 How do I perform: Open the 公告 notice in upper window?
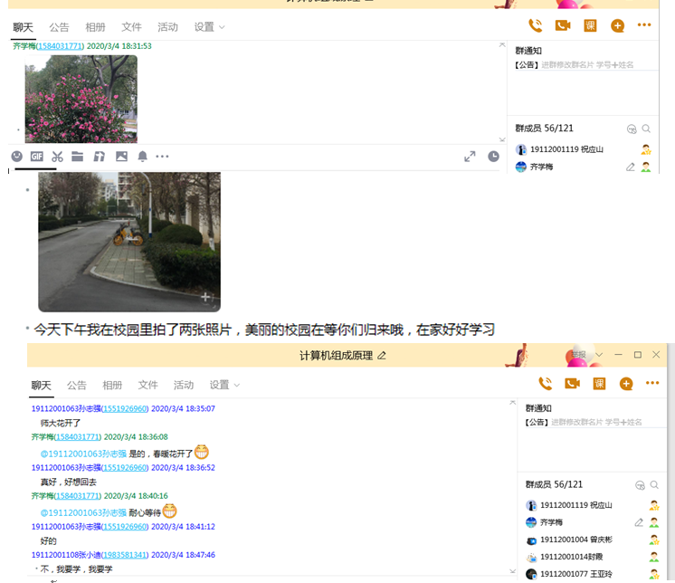click(x=575, y=64)
